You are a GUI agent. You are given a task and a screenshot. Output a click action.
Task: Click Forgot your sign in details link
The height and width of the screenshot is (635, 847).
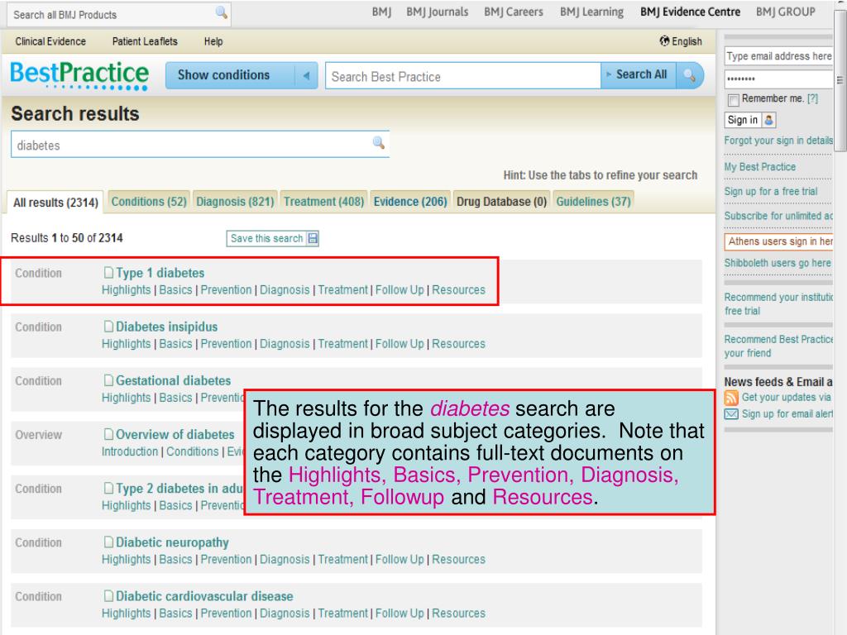click(778, 141)
